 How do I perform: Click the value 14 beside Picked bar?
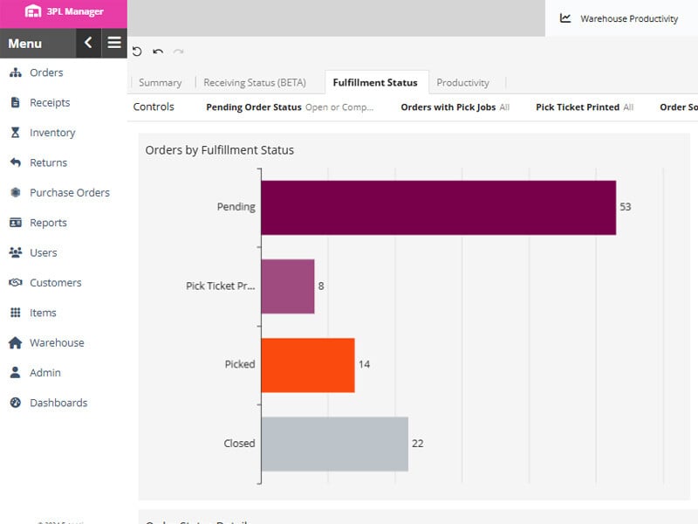click(x=364, y=364)
